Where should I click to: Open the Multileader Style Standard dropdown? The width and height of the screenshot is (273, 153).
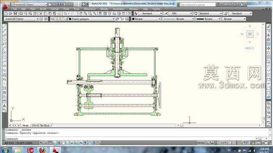click(x=251, y=13)
